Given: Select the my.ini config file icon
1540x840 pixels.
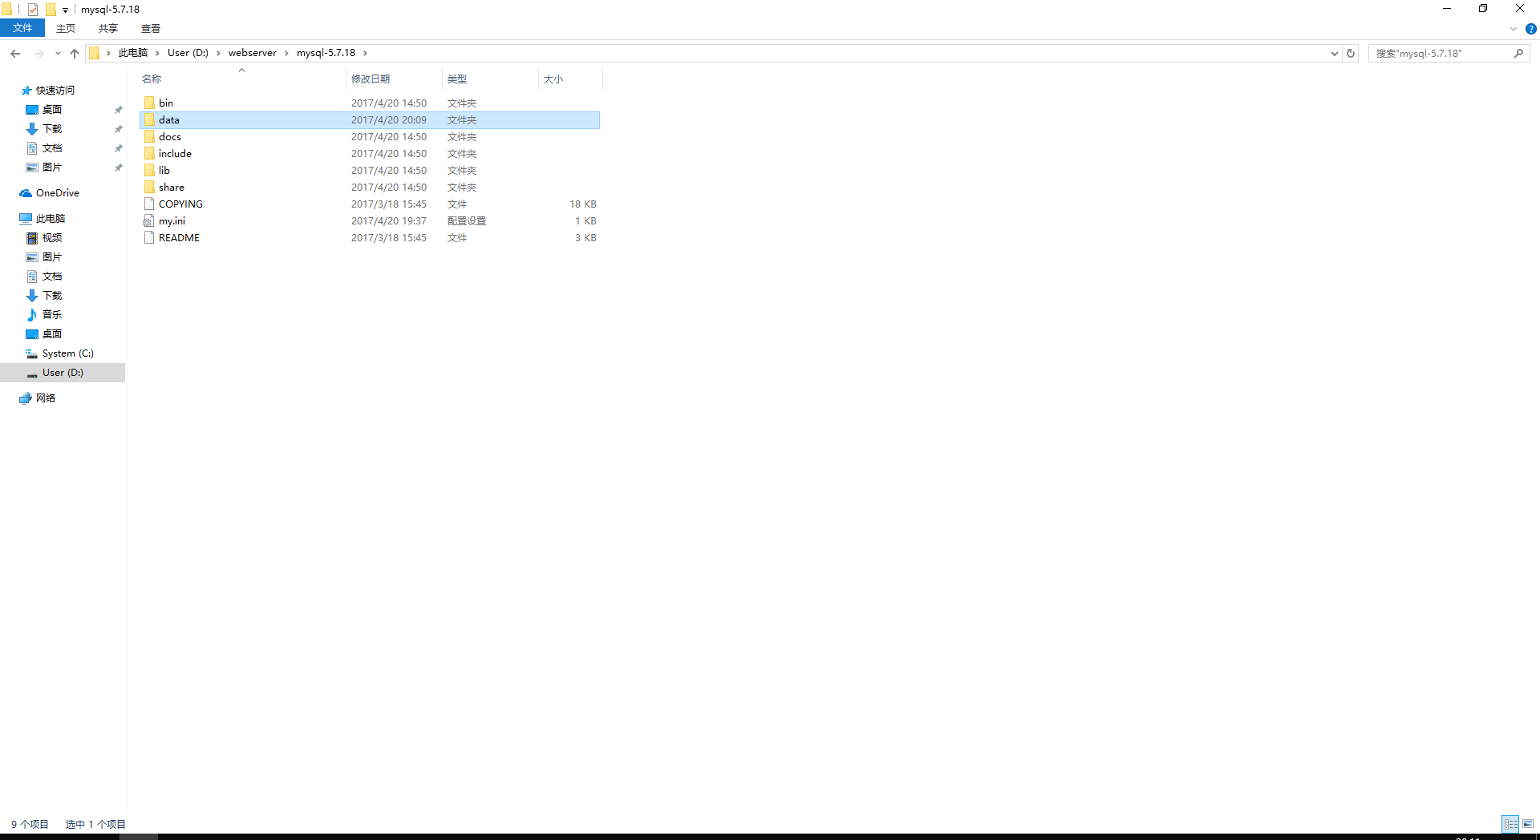Looking at the screenshot, I should [149, 220].
